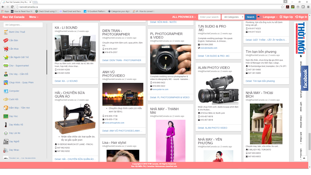Expand the Menu dropdown in navbar
The height and width of the screenshot is (175, 311).
(34, 17)
